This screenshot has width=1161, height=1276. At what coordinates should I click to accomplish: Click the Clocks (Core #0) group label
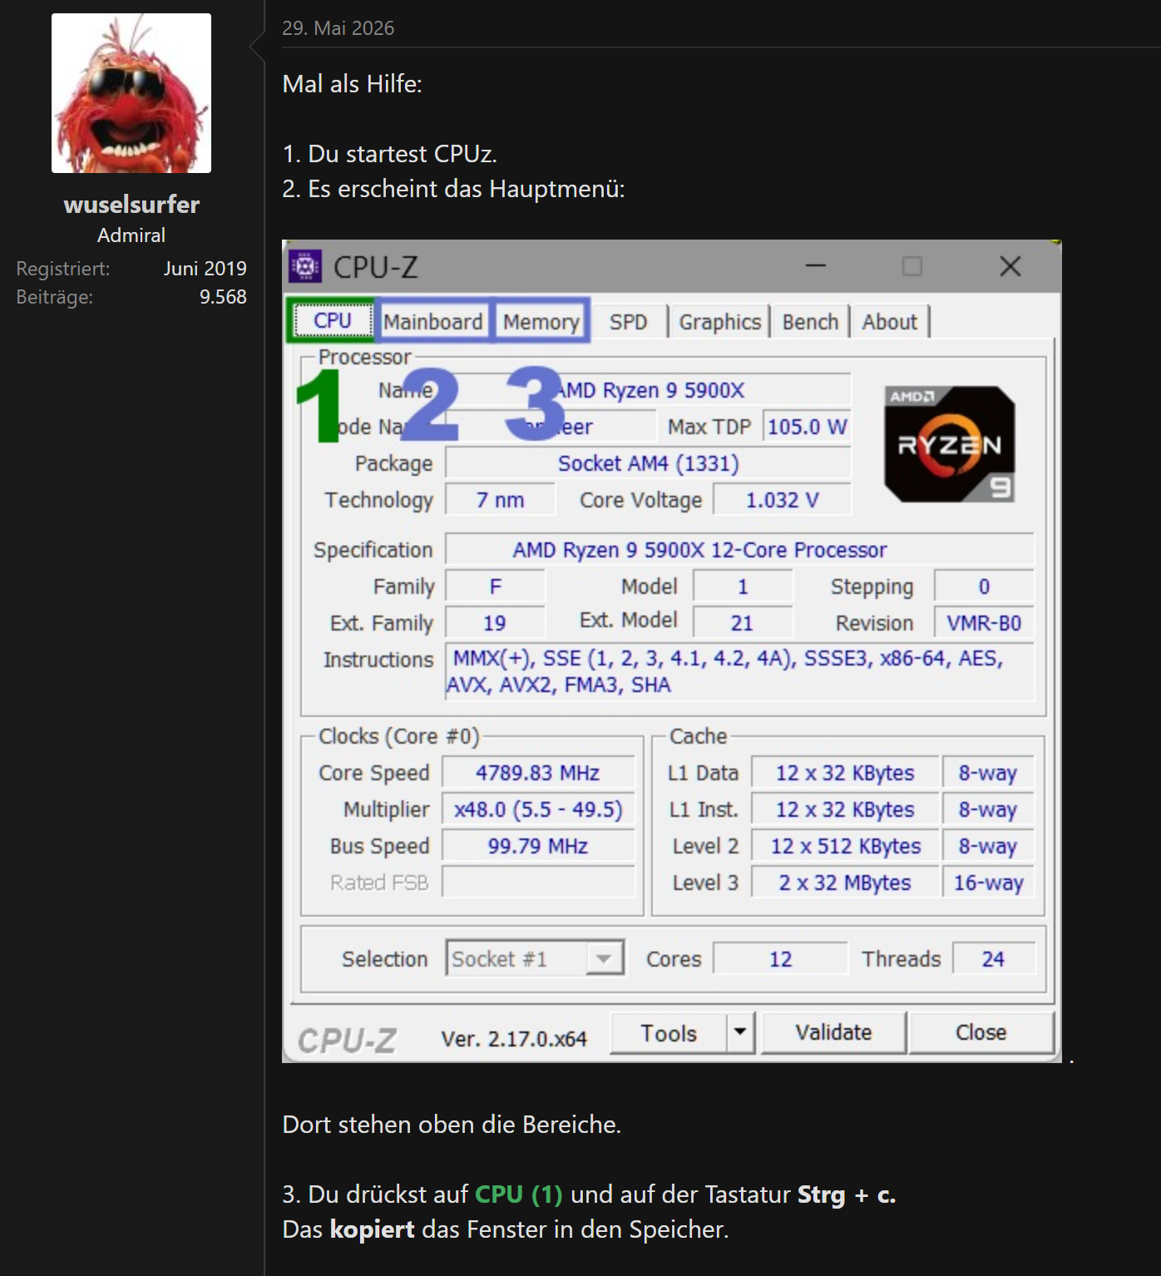point(399,737)
